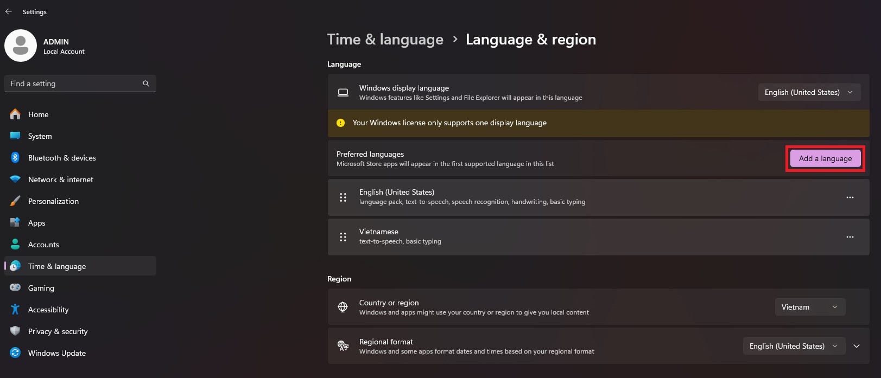881x378 pixels.
Task: Click the yellow license warning icon
Action: coord(341,123)
